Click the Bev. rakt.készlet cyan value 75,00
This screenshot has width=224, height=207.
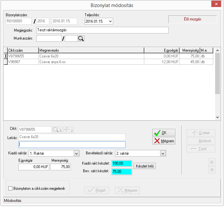click(122, 172)
